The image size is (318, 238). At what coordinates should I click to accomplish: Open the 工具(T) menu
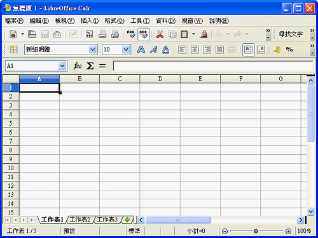140,21
